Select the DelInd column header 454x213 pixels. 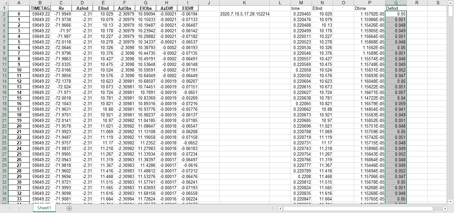tap(396, 8)
